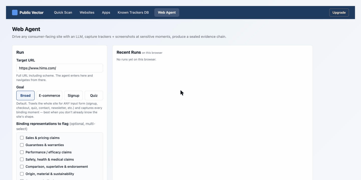361x180 pixels.
Task: Tick Performance / efficacy claims
Action: [x=22, y=152]
